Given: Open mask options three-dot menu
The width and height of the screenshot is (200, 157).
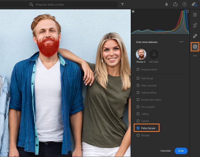Looking at the screenshot, I should (x=181, y=42).
